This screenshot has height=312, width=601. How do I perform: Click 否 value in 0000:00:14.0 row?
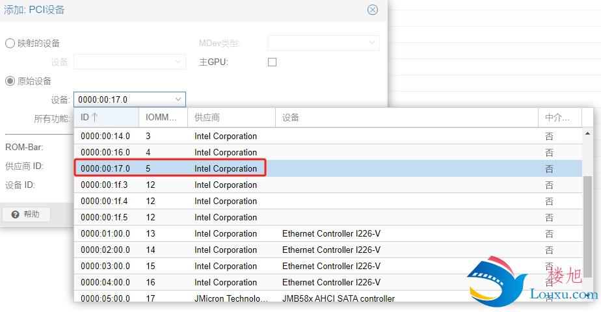coord(549,136)
